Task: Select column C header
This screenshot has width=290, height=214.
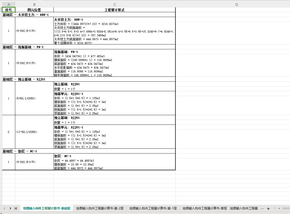Action: [115, 5]
